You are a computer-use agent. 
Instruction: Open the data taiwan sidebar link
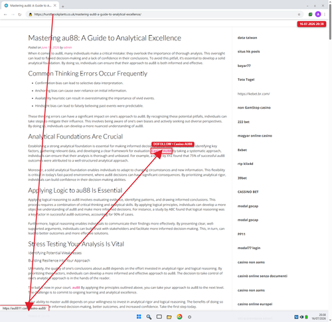(247, 38)
